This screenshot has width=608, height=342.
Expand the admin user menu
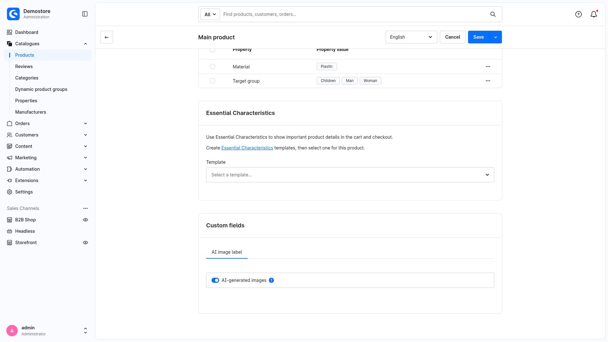click(85, 331)
